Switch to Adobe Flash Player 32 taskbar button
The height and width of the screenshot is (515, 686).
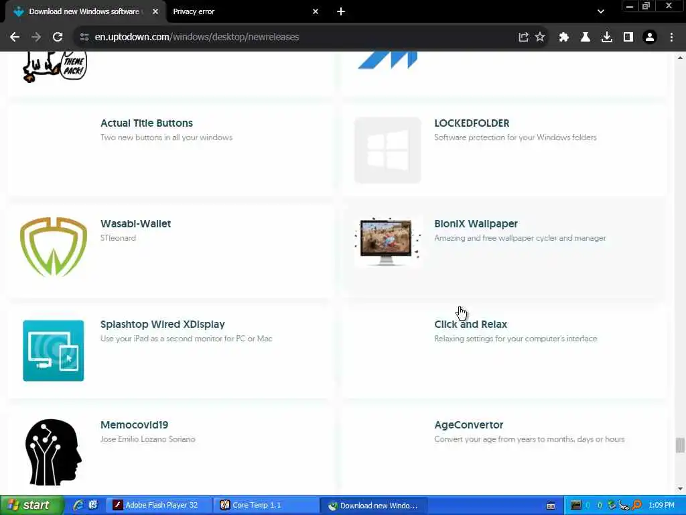pos(159,506)
